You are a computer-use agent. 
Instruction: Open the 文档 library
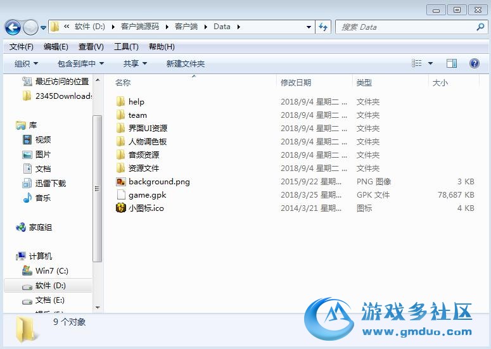pyautogui.click(x=43, y=168)
